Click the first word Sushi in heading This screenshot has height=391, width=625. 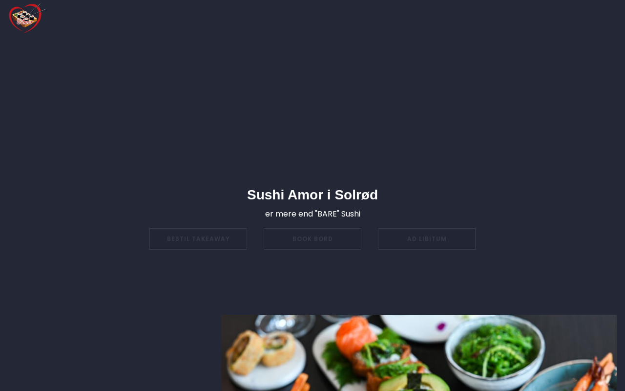click(266, 195)
